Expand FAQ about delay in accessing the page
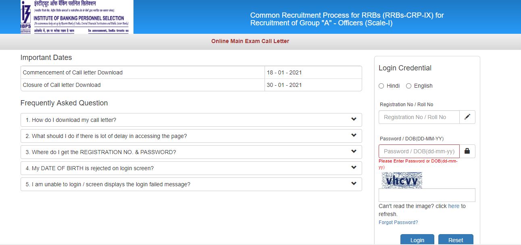Image resolution: width=521 pixels, height=245 pixels. [x=191, y=136]
